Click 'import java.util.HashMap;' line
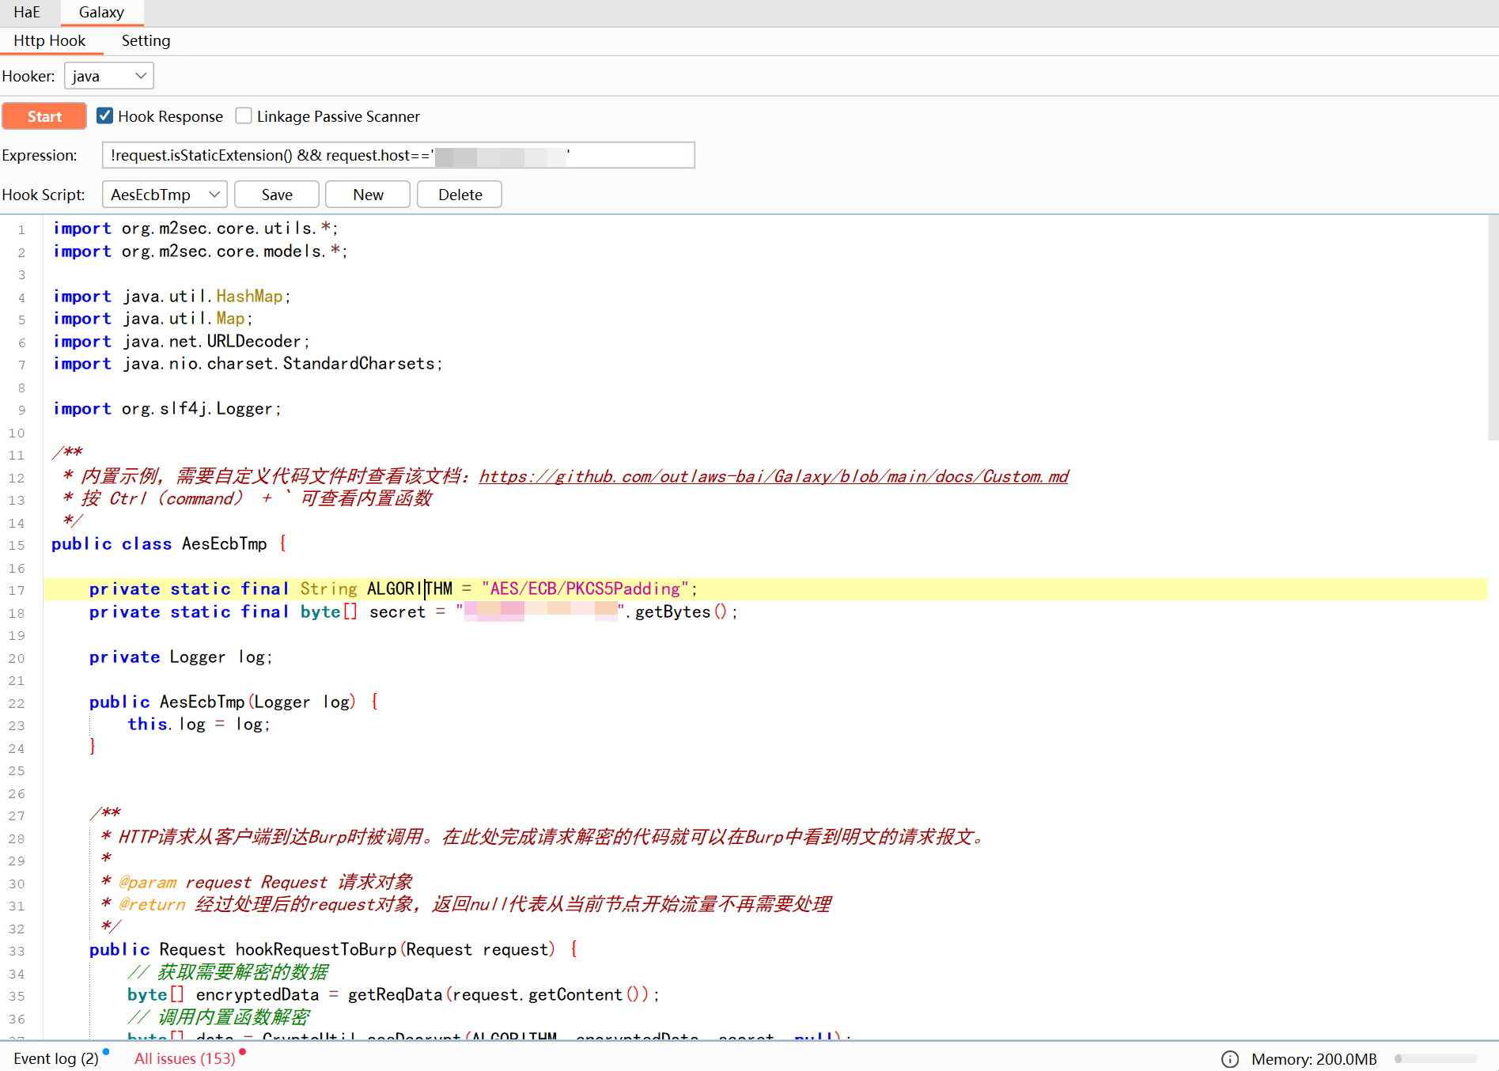1499x1071 pixels. coord(172,297)
